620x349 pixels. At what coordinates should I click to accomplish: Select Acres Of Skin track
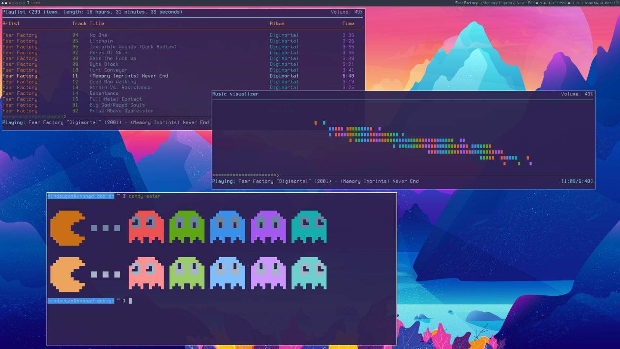point(178,53)
